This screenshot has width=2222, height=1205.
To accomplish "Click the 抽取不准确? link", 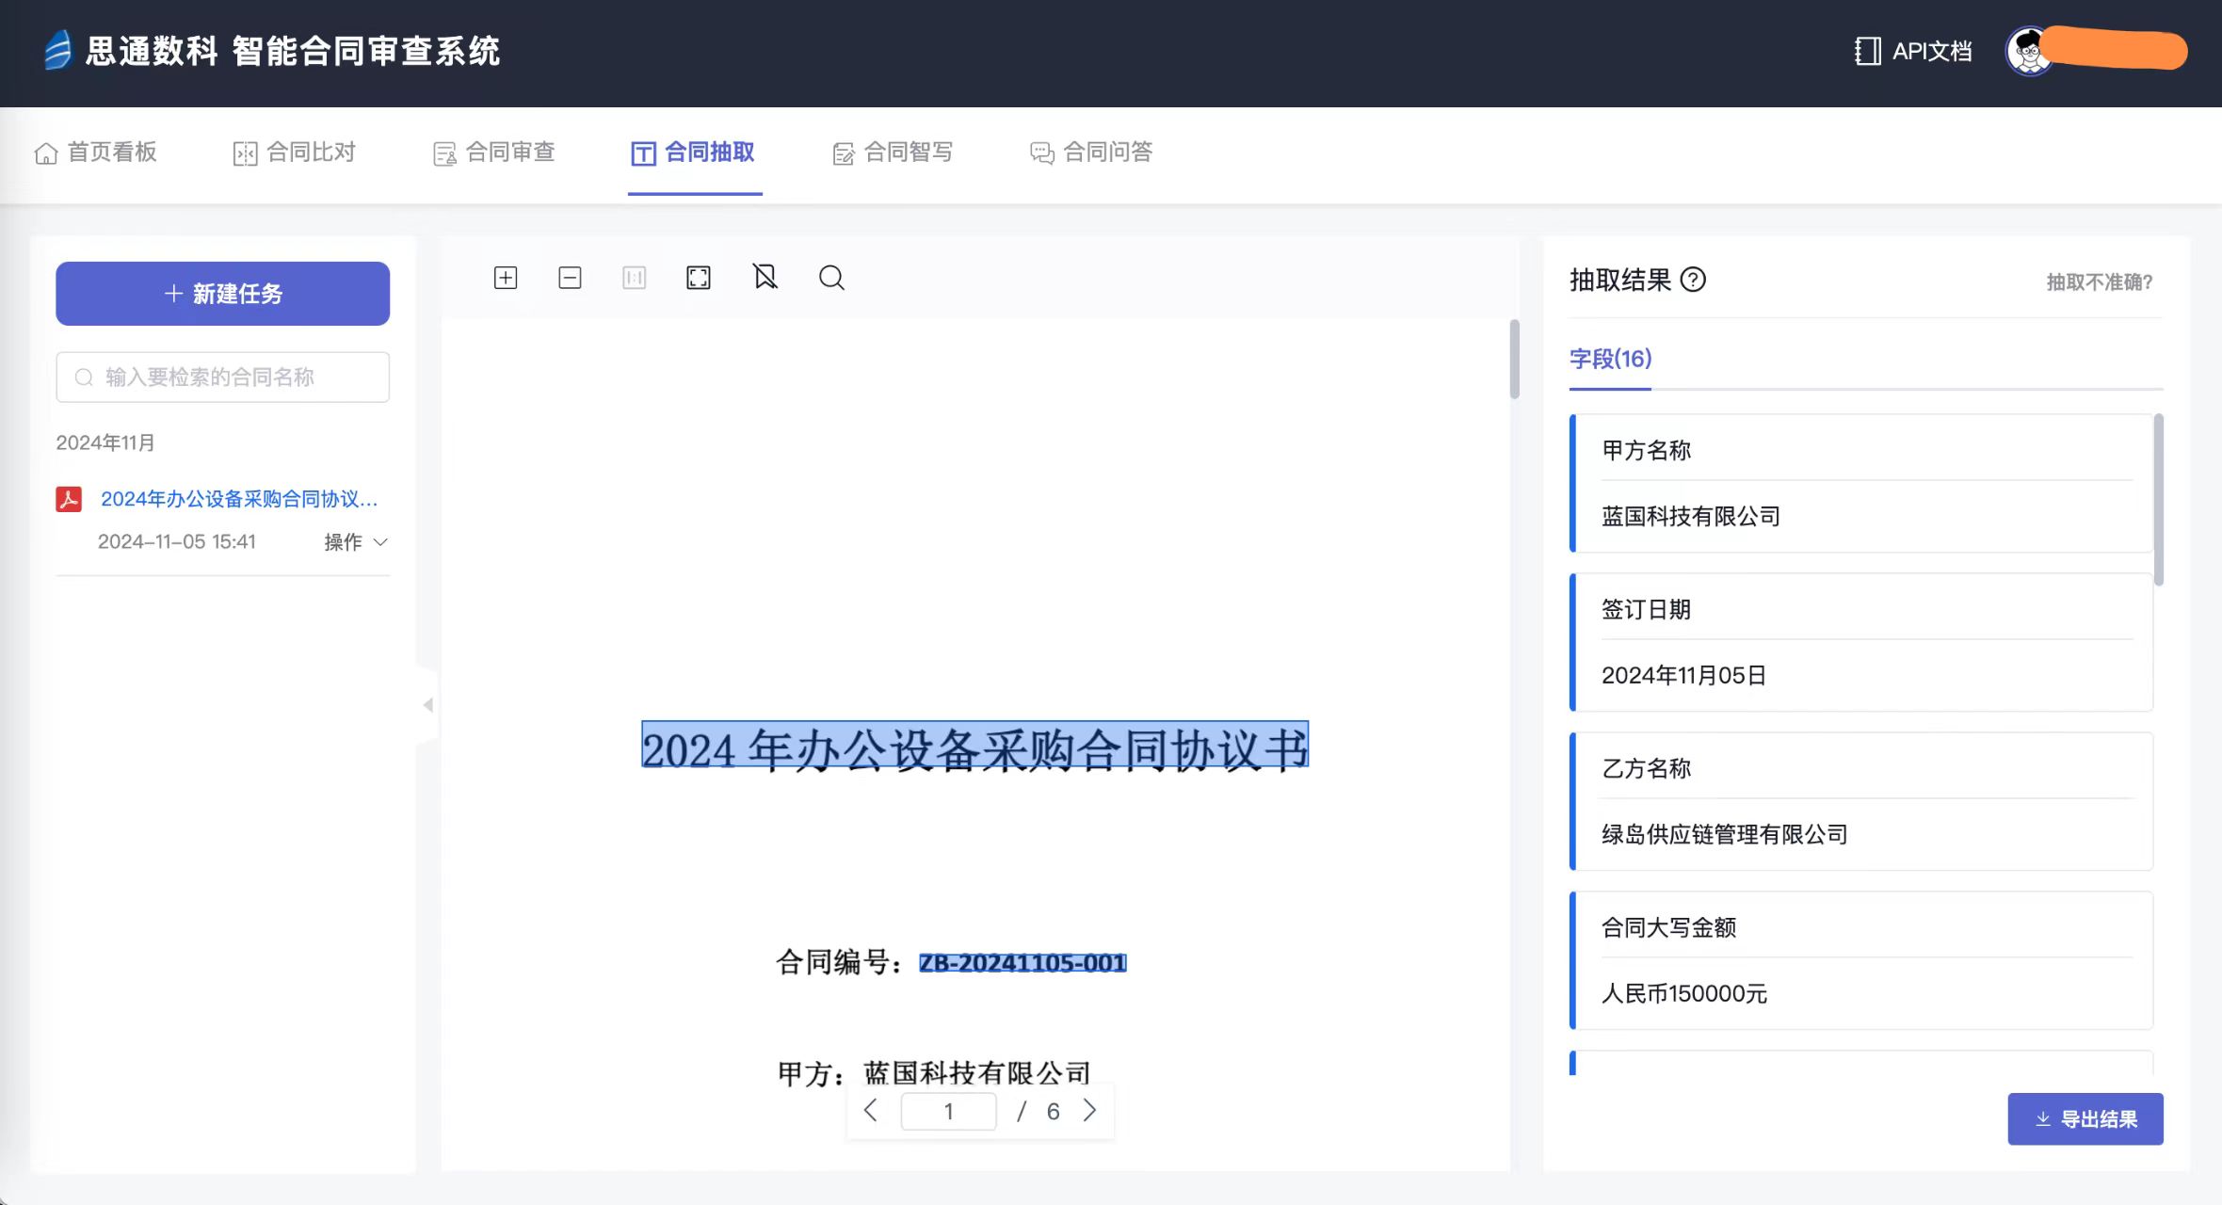I will [x=2099, y=281].
